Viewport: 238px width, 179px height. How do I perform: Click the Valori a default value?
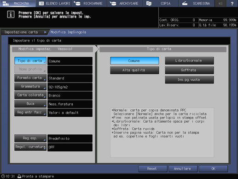(70, 113)
